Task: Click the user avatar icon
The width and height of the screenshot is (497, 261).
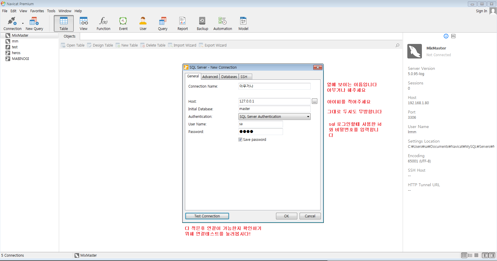Action: pyautogui.click(x=493, y=11)
